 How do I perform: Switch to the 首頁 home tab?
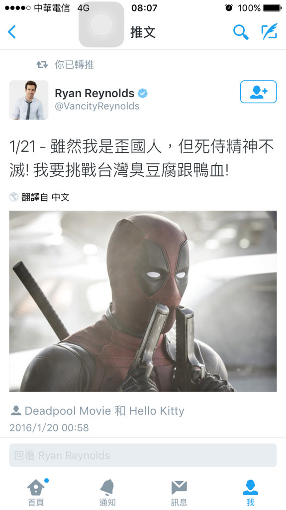pyautogui.click(x=36, y=492)
